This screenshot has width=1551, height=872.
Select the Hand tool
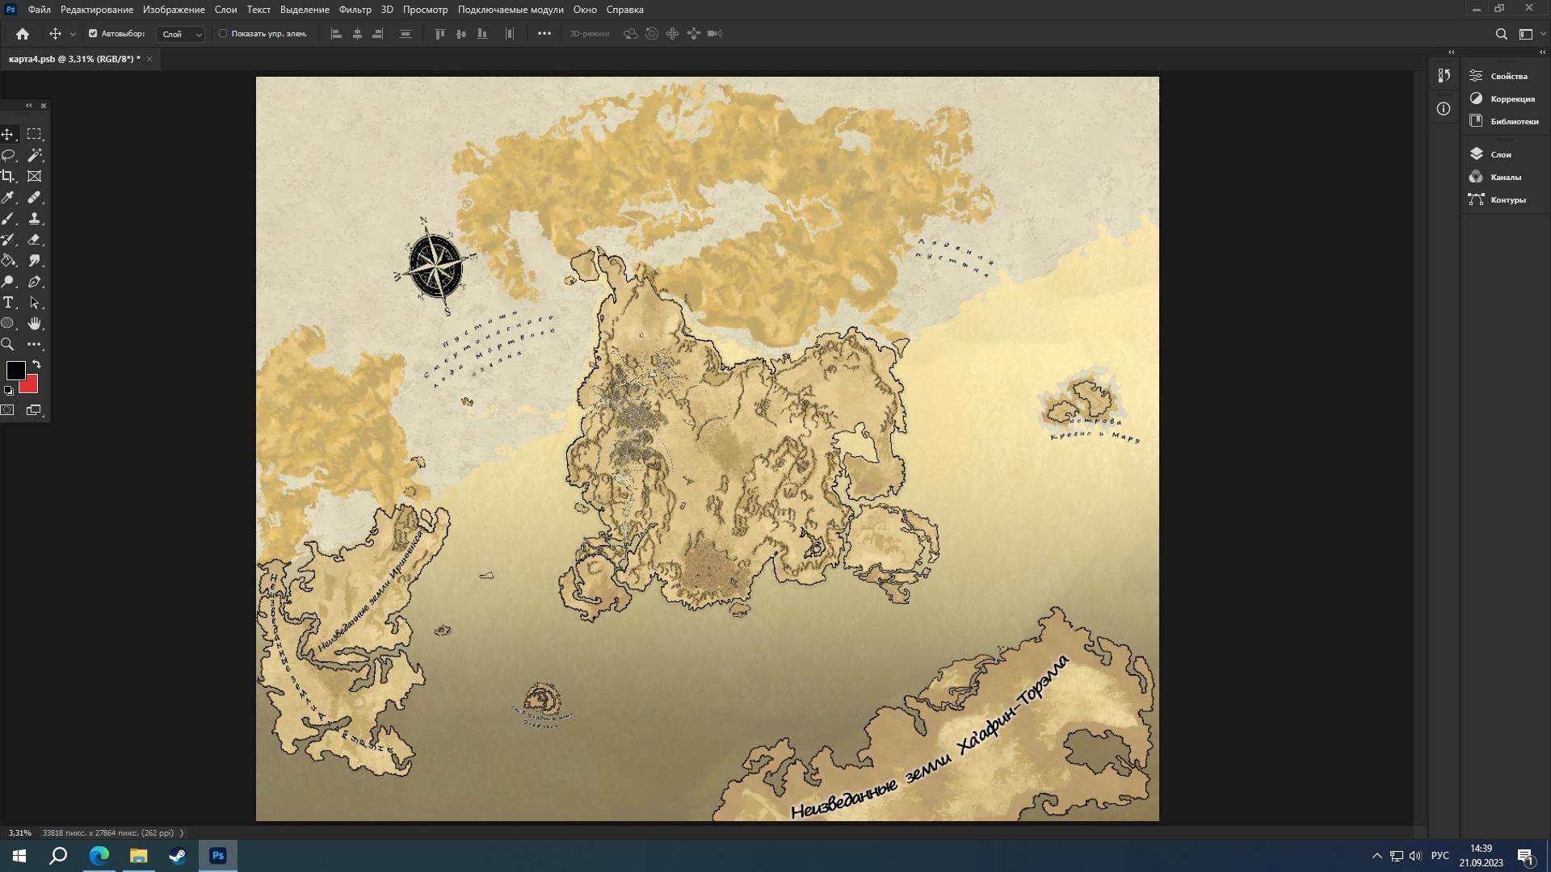[x=35, y=324]
